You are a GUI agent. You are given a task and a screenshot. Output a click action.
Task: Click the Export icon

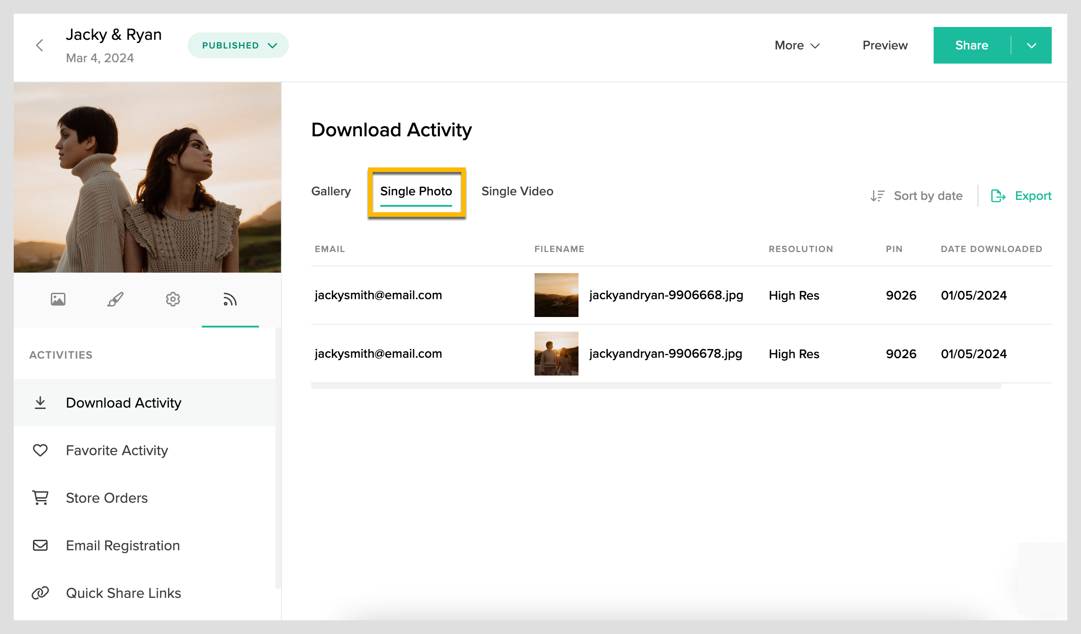click(x=998, y=196)
